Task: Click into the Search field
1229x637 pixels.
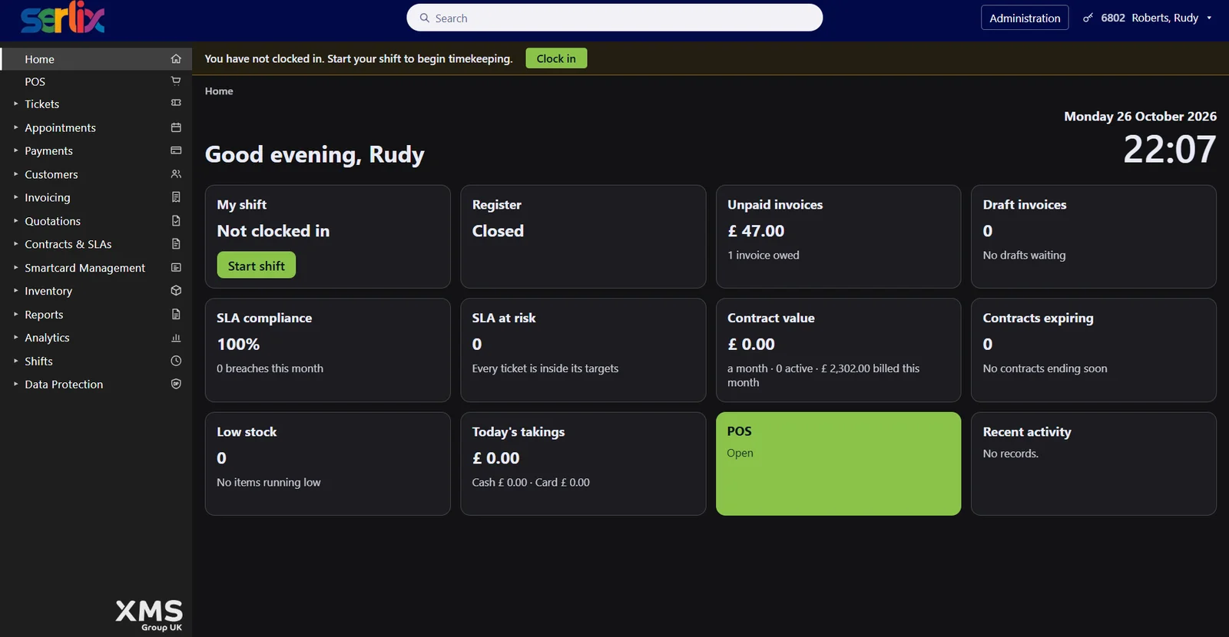Action: [x=614, y=18]
